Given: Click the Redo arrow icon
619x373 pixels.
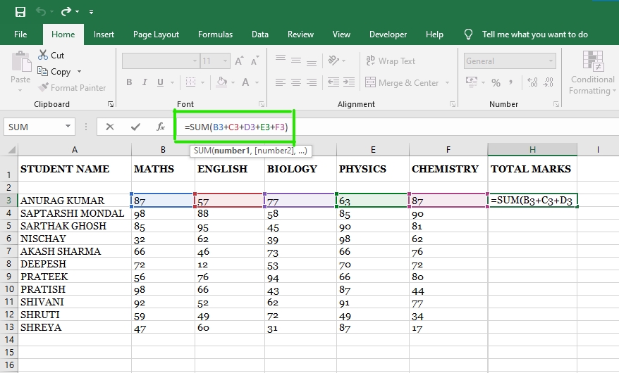Looking at the screenshot, I should coord(66,12).
